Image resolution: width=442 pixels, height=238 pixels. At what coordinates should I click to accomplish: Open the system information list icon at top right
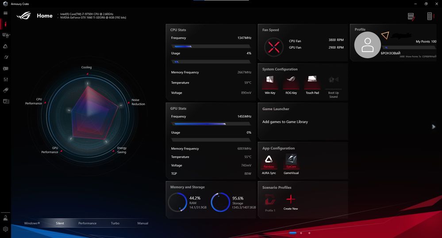(x=411, y=17)
